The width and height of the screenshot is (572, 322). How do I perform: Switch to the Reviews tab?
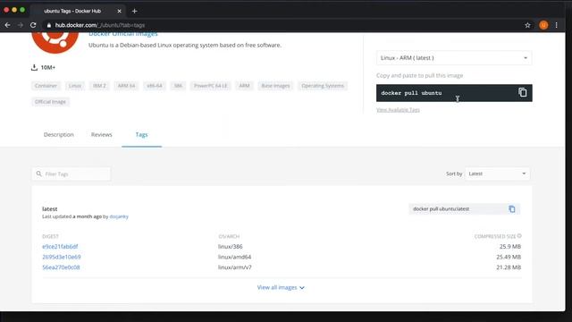tap(101, 135)
